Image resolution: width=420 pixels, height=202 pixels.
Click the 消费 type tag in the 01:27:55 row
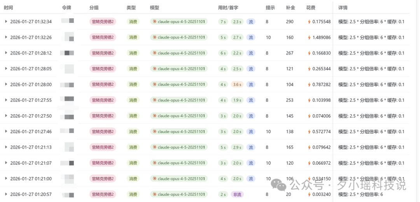[133, 100]
